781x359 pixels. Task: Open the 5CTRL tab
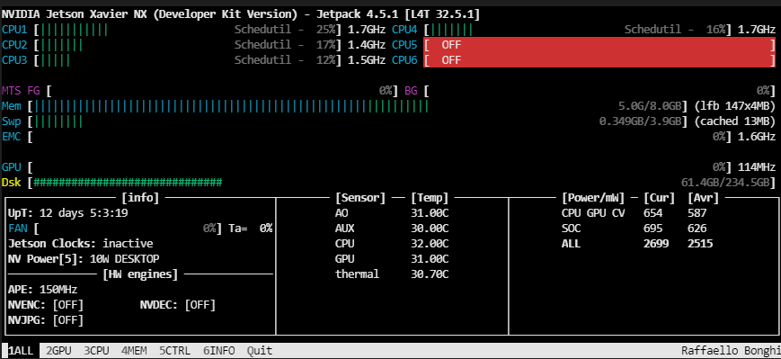(x=175, y=351)
